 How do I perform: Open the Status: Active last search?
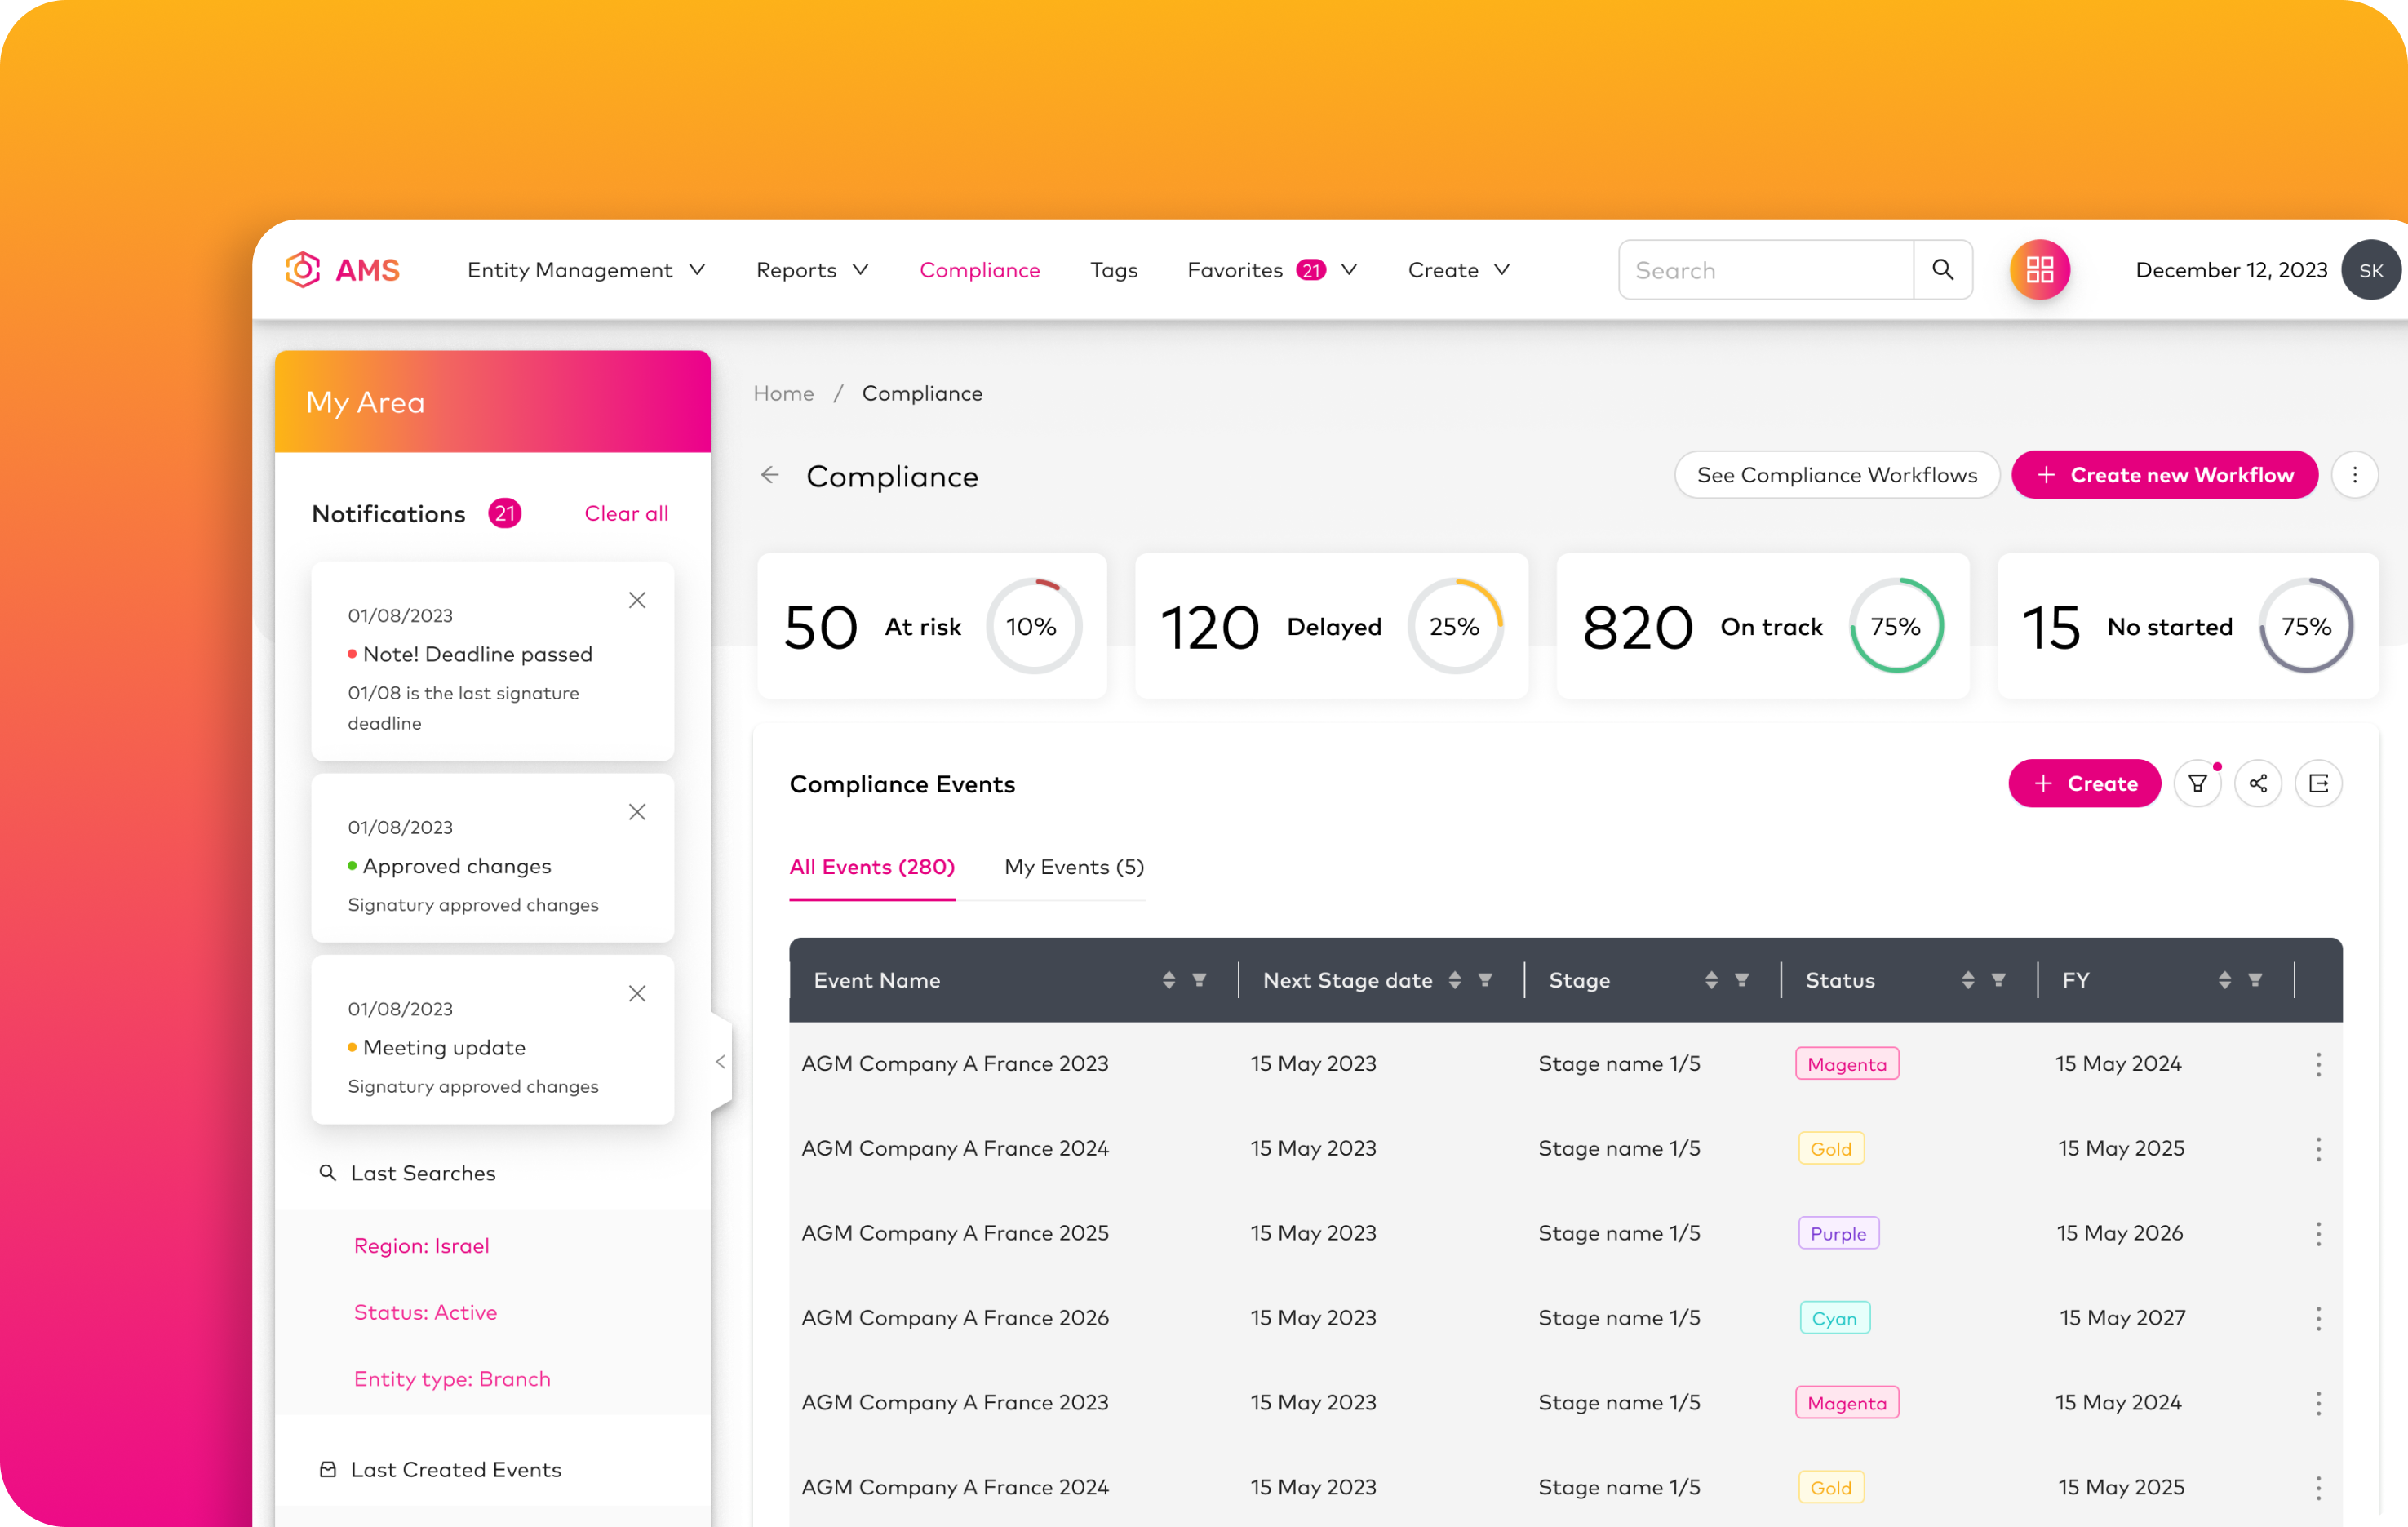coord(425,1313)
